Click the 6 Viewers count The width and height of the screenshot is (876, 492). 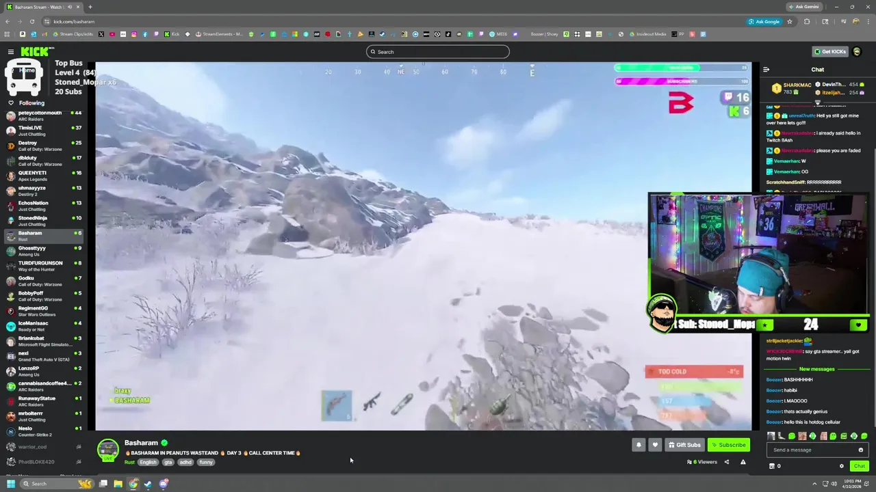702,462
